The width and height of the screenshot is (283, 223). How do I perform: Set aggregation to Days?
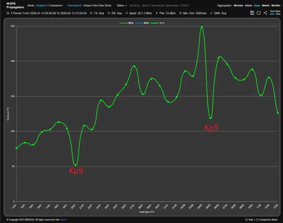(x=257, y=5)
